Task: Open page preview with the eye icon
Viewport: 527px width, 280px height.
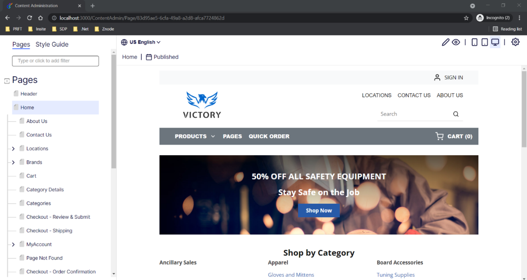Action: 456,42
